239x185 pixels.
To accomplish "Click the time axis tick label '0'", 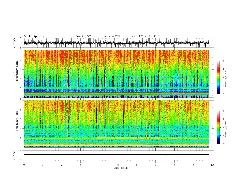I will pos(24,165).
